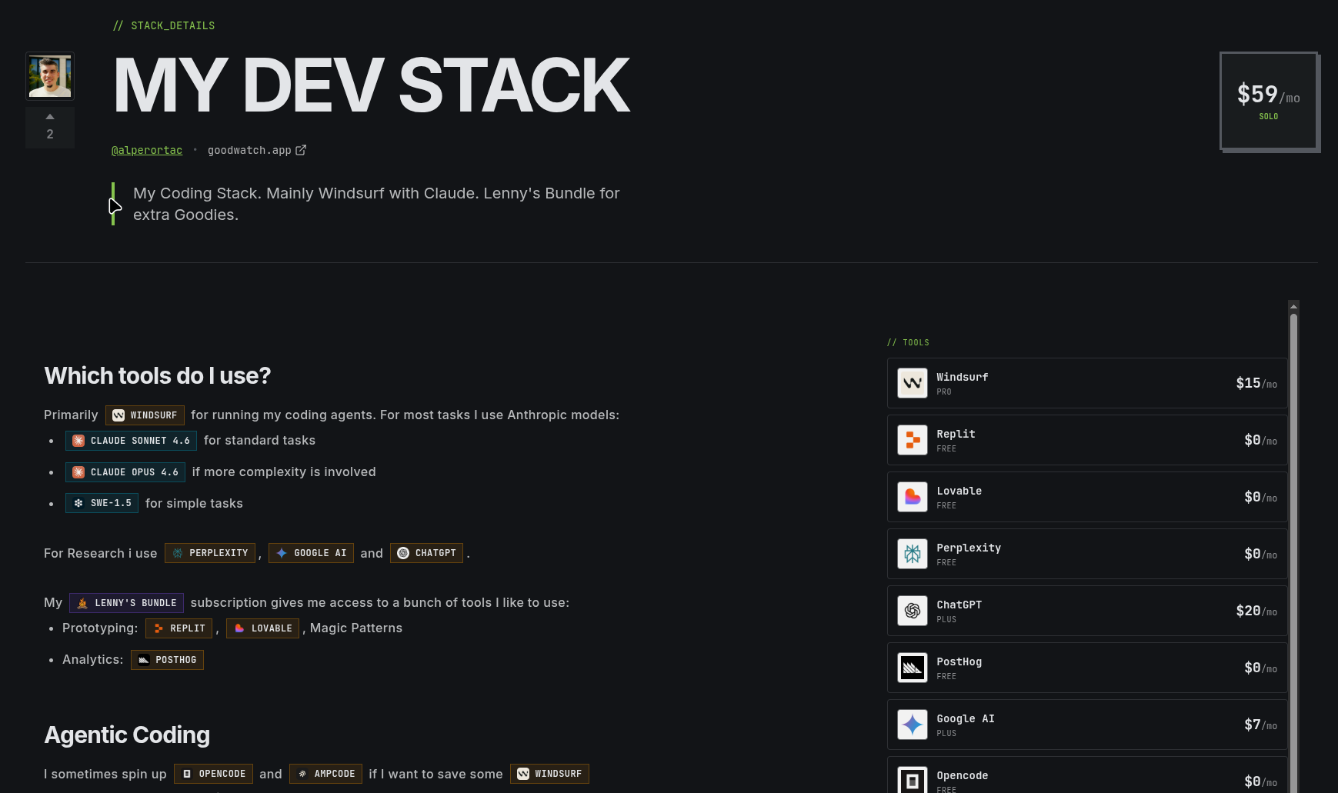Image resolution: width=1338 pixels, height=793 pixels.
Task: Upvote the stack using the arrow button
Action: point(49,116)
